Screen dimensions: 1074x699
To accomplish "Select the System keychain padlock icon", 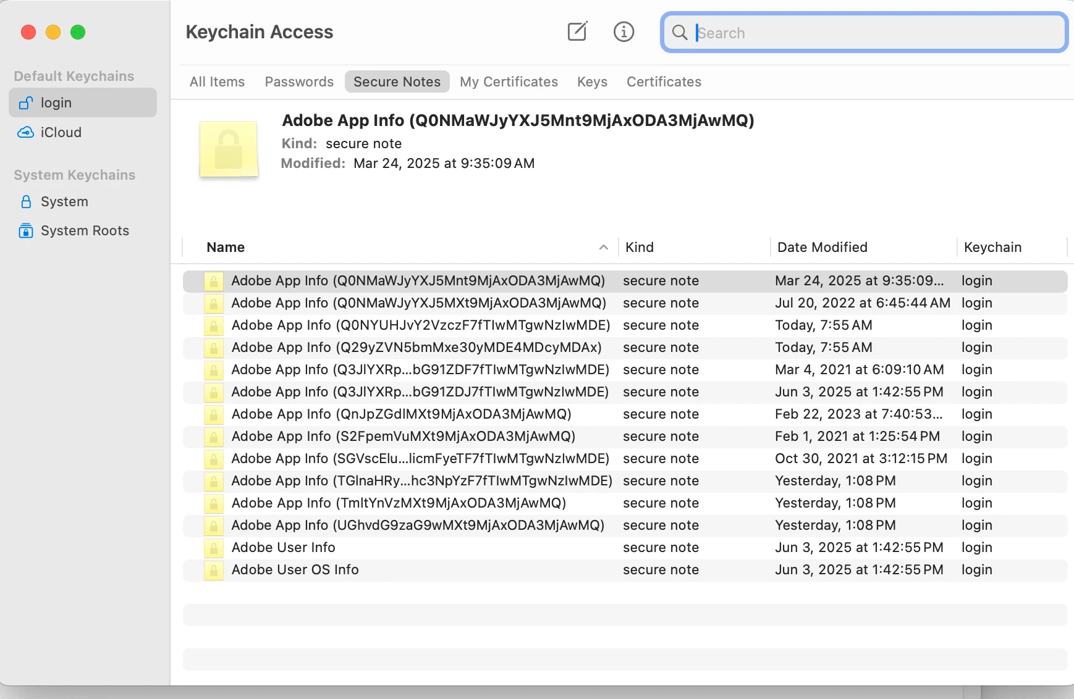I will point(26,201).
